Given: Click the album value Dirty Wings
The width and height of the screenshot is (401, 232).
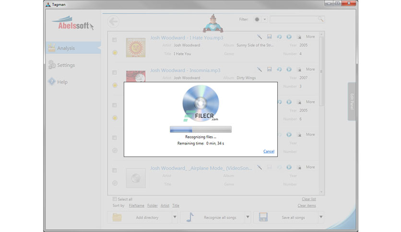Looking at the screenshot, I should tap(246, 78).
